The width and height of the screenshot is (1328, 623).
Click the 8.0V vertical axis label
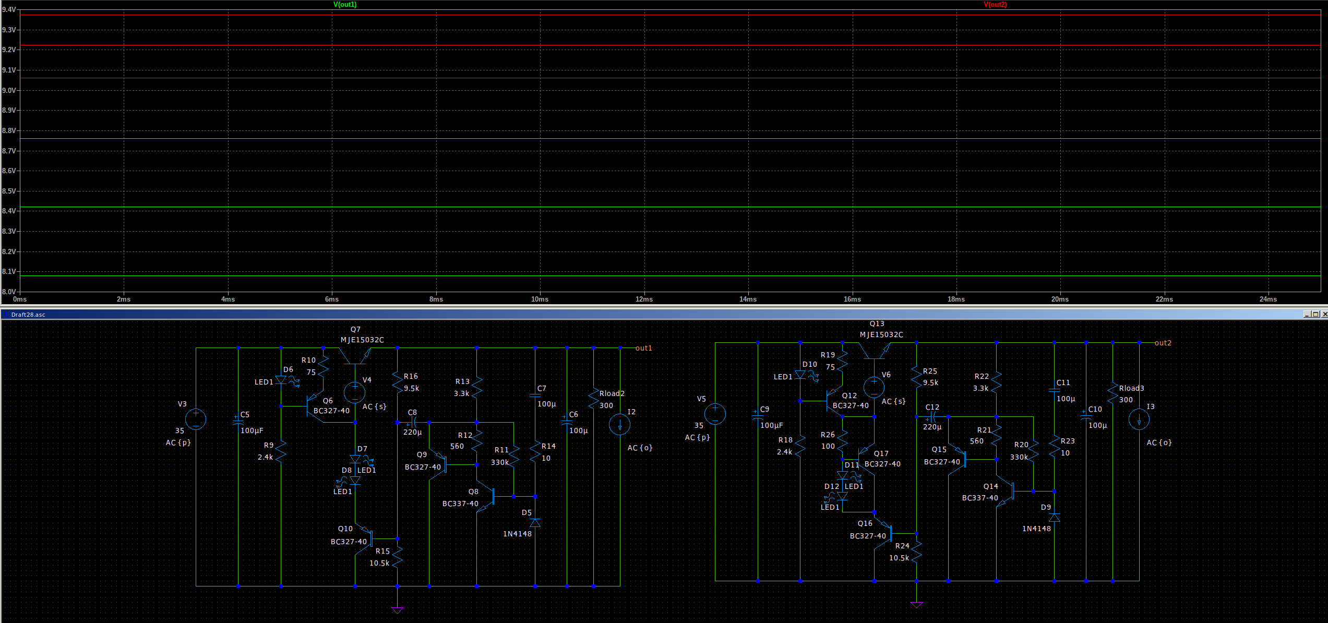click(9, 292)
